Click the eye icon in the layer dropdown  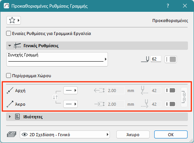click(x=25, y=135)
